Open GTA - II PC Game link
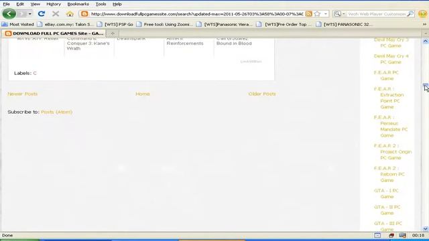429x241 pixels. tap(387, 210)
